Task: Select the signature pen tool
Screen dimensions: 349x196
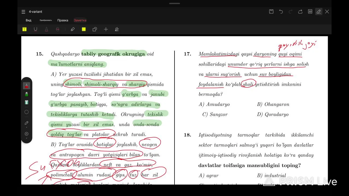Action: 117,29
